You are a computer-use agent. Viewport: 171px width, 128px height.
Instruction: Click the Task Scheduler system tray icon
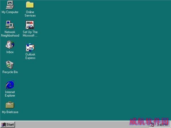tap(152, 125)
